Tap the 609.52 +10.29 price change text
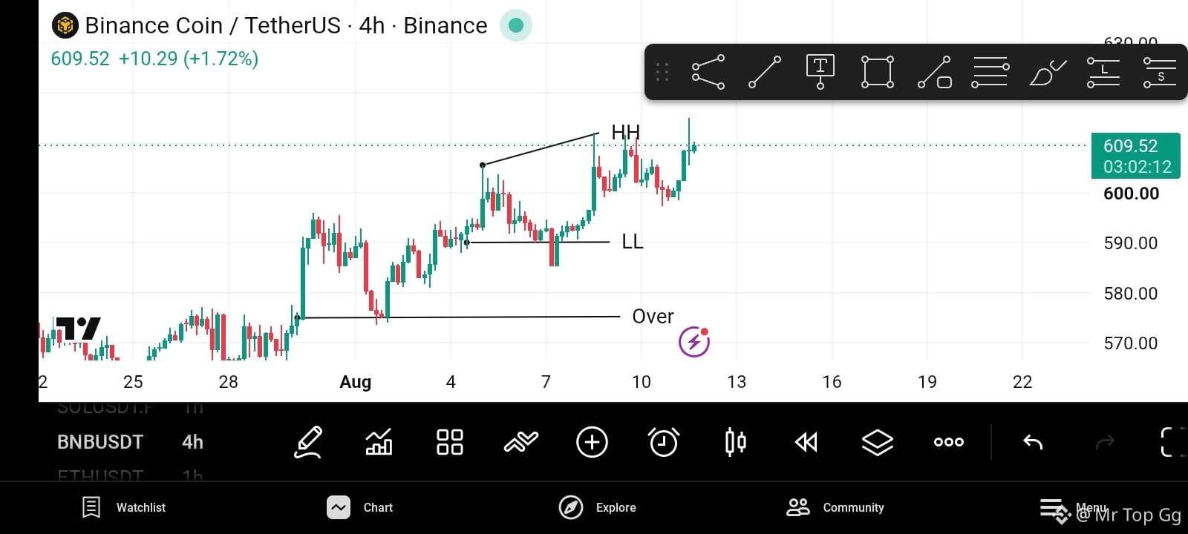This screenshot has height=534, width=1188. (x=154, y=59)
